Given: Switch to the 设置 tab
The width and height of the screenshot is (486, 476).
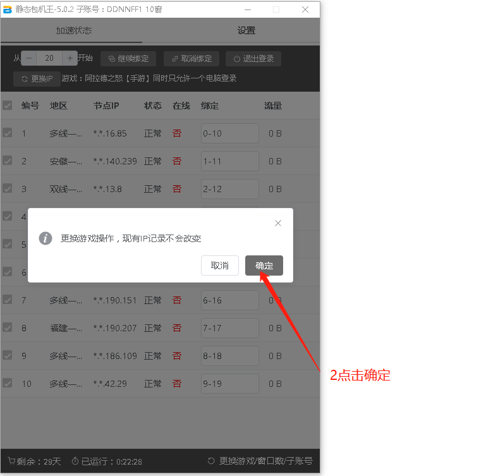Looking at the screenshot, I should 246,30.
